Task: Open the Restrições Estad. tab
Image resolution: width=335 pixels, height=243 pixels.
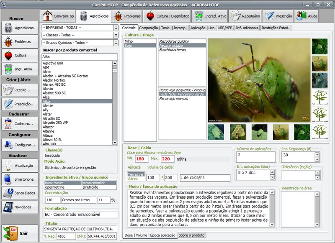Action: [x=276, y=28]
